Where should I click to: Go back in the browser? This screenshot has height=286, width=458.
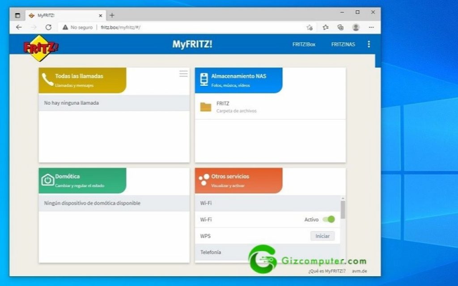pos(19,27)
